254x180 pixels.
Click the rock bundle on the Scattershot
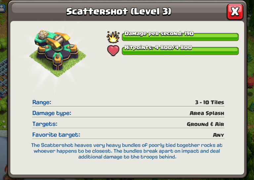43,35
